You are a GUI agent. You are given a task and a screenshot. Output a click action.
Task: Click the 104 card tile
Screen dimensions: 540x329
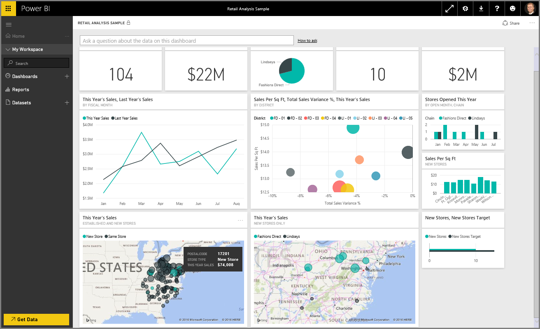tap(121, 70)
